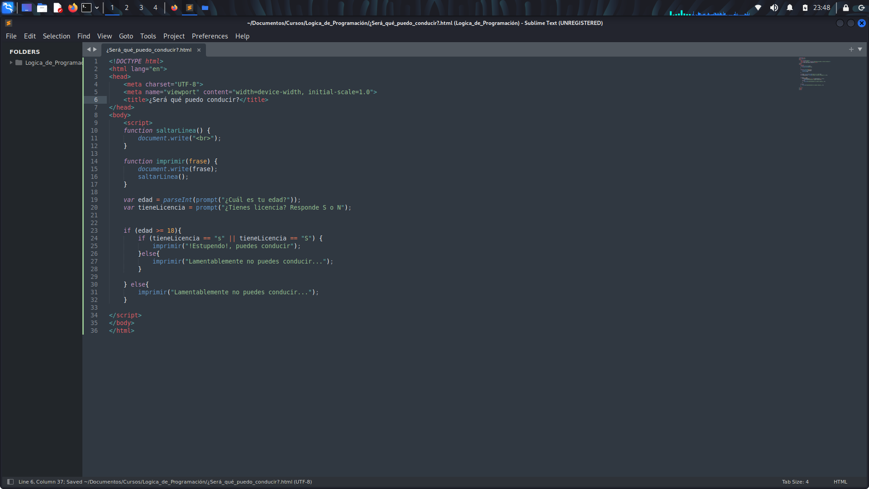Launch the file manager from the panel
Image resolution: width=869 pixels, height=489 pixels.
pyautogui.click(x=42, y=8)
